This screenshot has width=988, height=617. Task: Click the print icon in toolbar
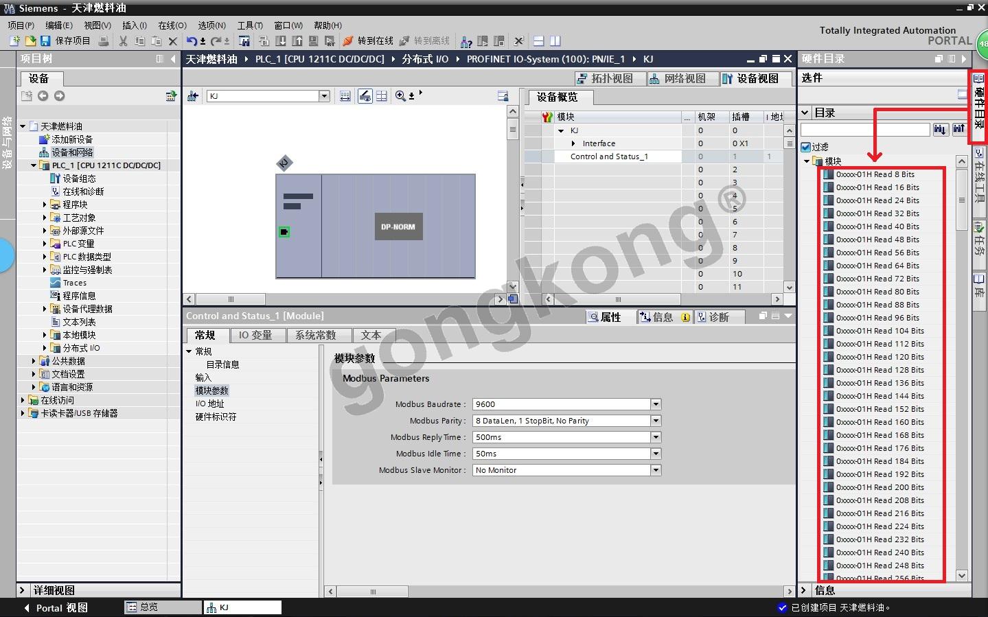pyautogui.click(x=104, y=41)
